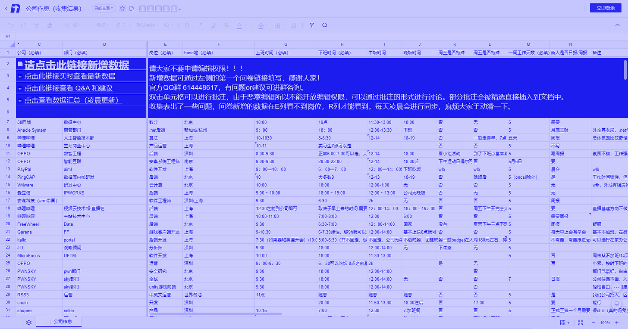Click the 立即登录 login button

click(x=606, y=8)
